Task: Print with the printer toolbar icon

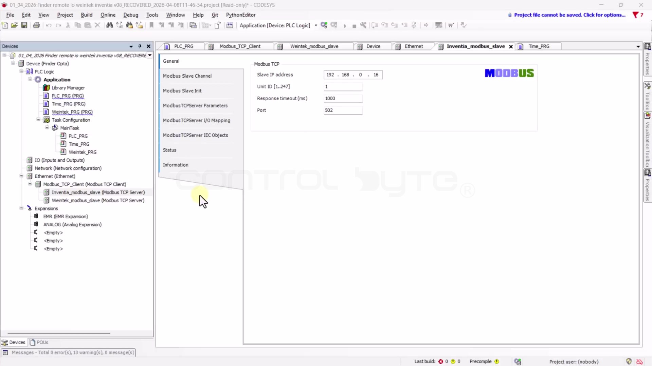Action: click(x=36, y=25)
